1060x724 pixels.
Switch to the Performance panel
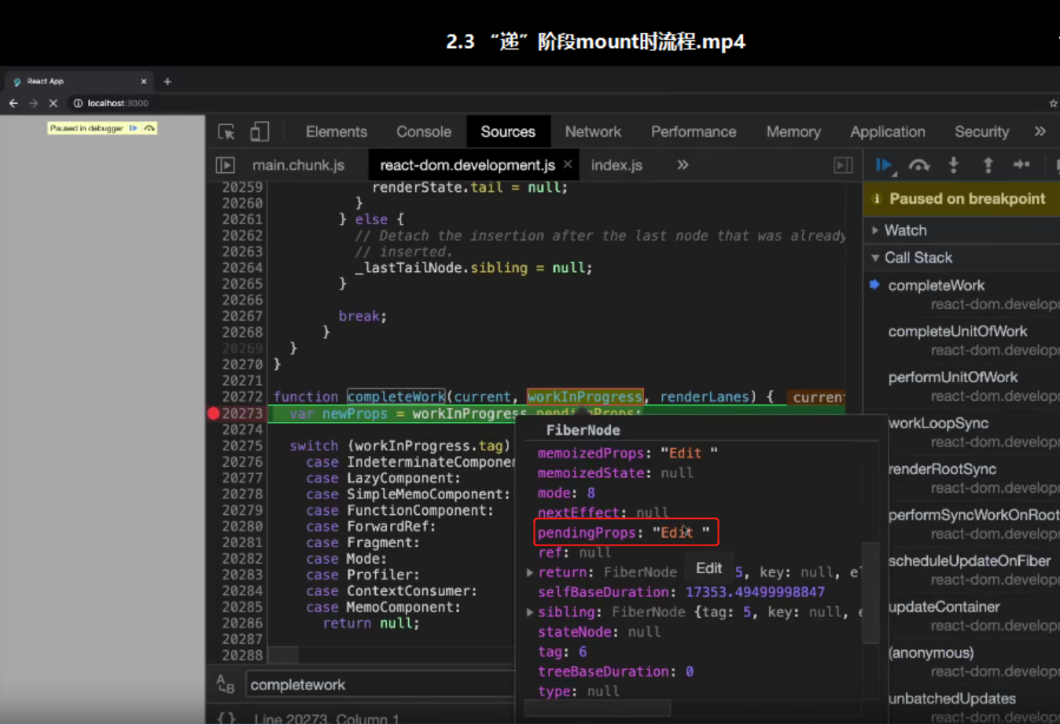pos(694,131)
